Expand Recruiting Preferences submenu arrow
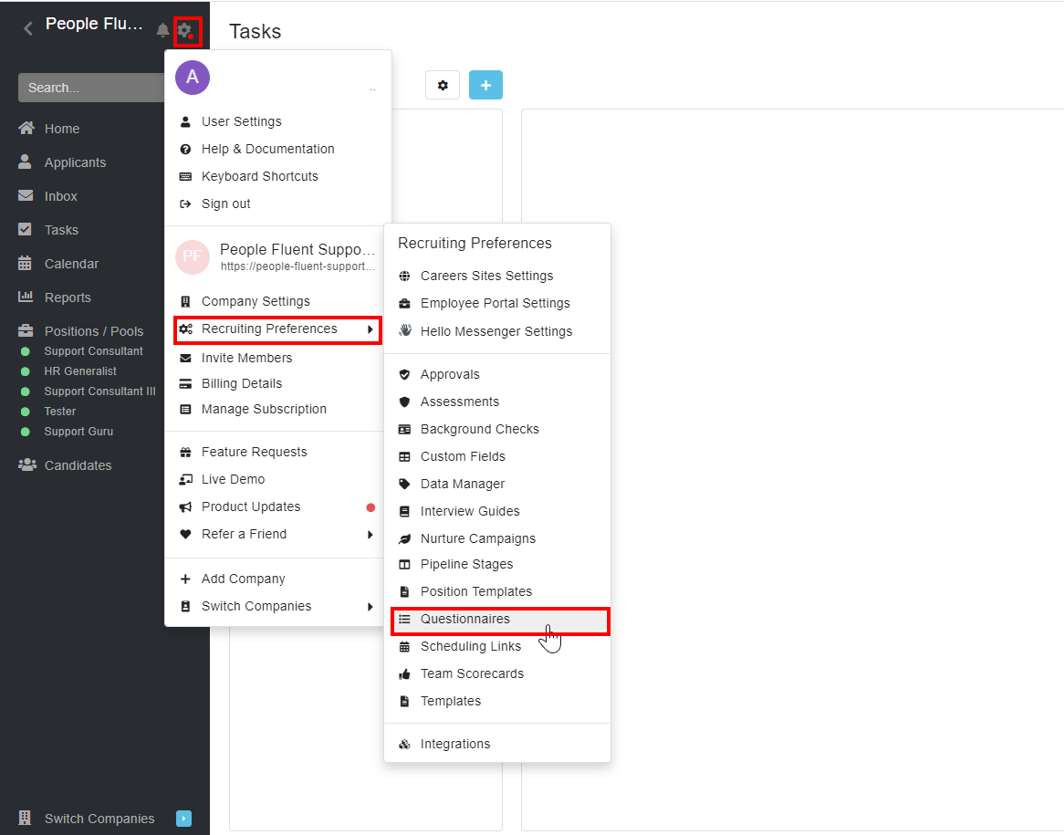Image resolution: width=1064 pixels, height=835 pixels. [370, 329]
